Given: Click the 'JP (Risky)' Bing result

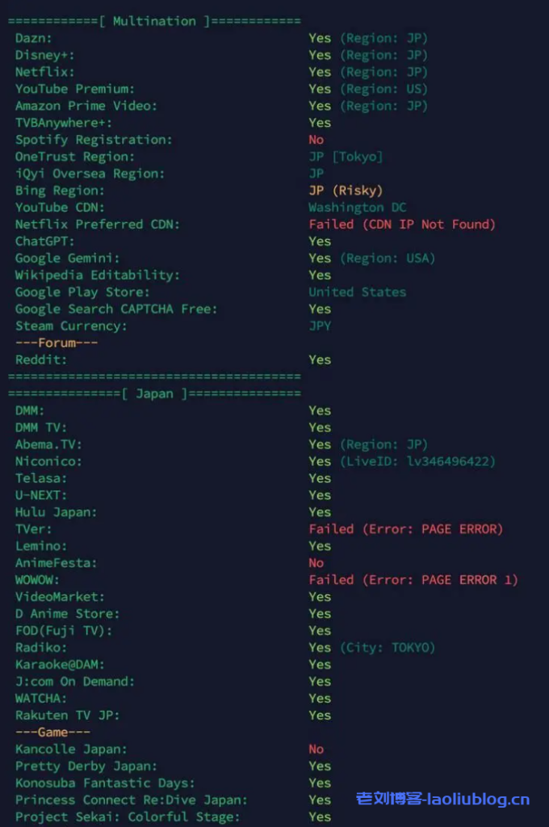Looking at the screenshot, I should (x=346, y=191).
